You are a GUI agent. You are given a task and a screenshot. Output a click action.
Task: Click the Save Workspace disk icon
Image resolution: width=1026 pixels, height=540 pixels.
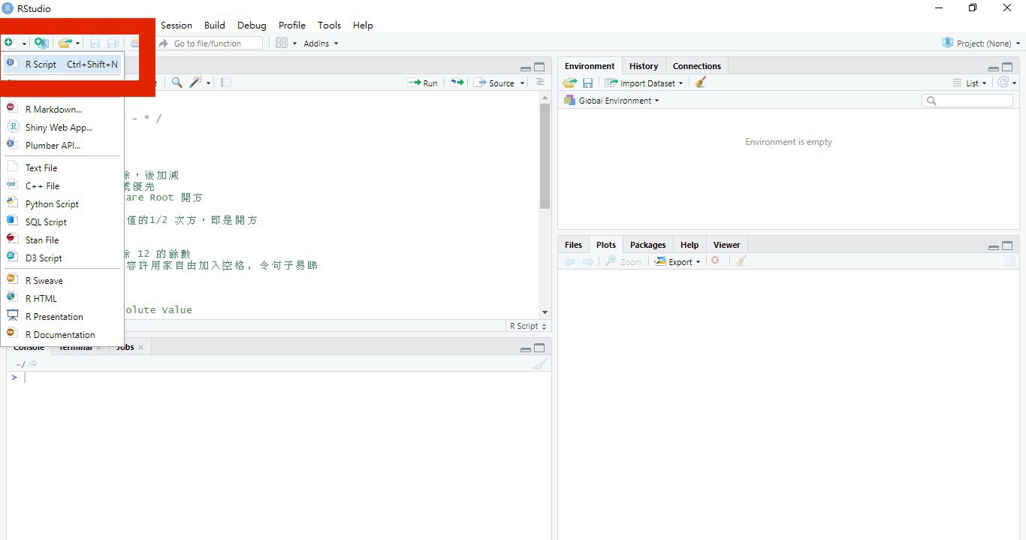pyautogui.click(x=587, y=83)
